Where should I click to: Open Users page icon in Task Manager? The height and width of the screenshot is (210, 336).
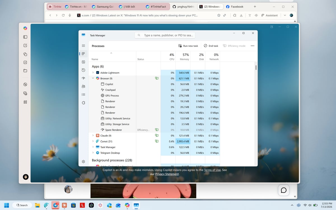(83, 86)
